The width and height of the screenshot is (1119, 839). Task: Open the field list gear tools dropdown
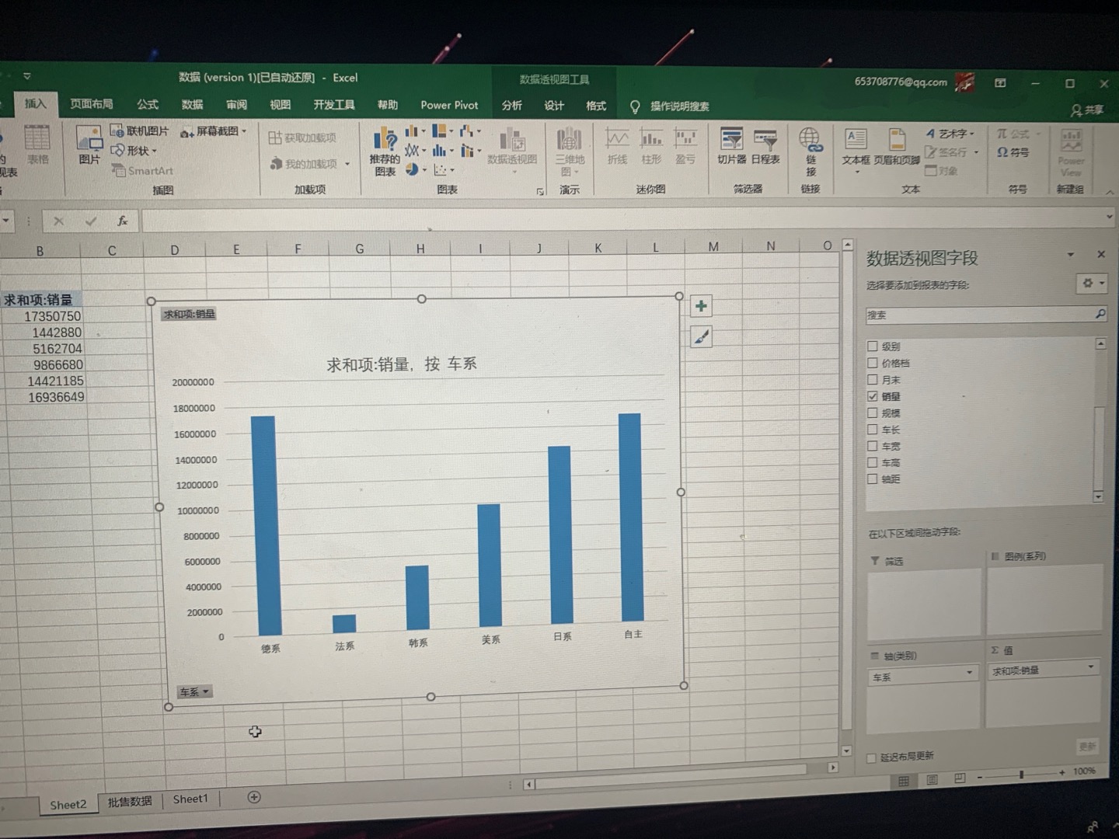point(1091,284)
